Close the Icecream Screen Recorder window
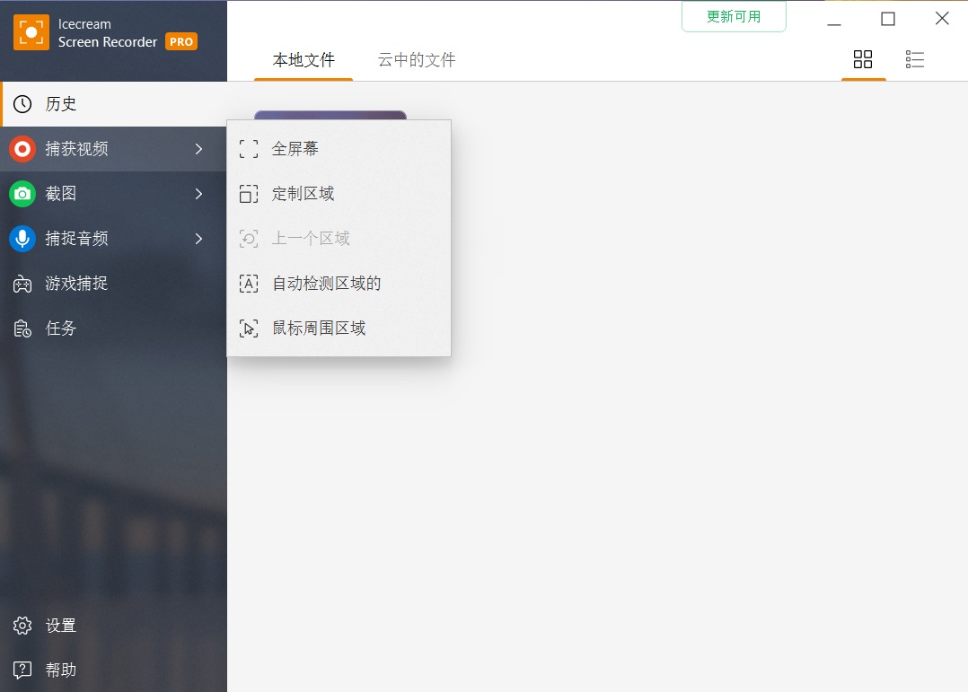The height and width of the screenshot is (692, 968). (942, 19)
